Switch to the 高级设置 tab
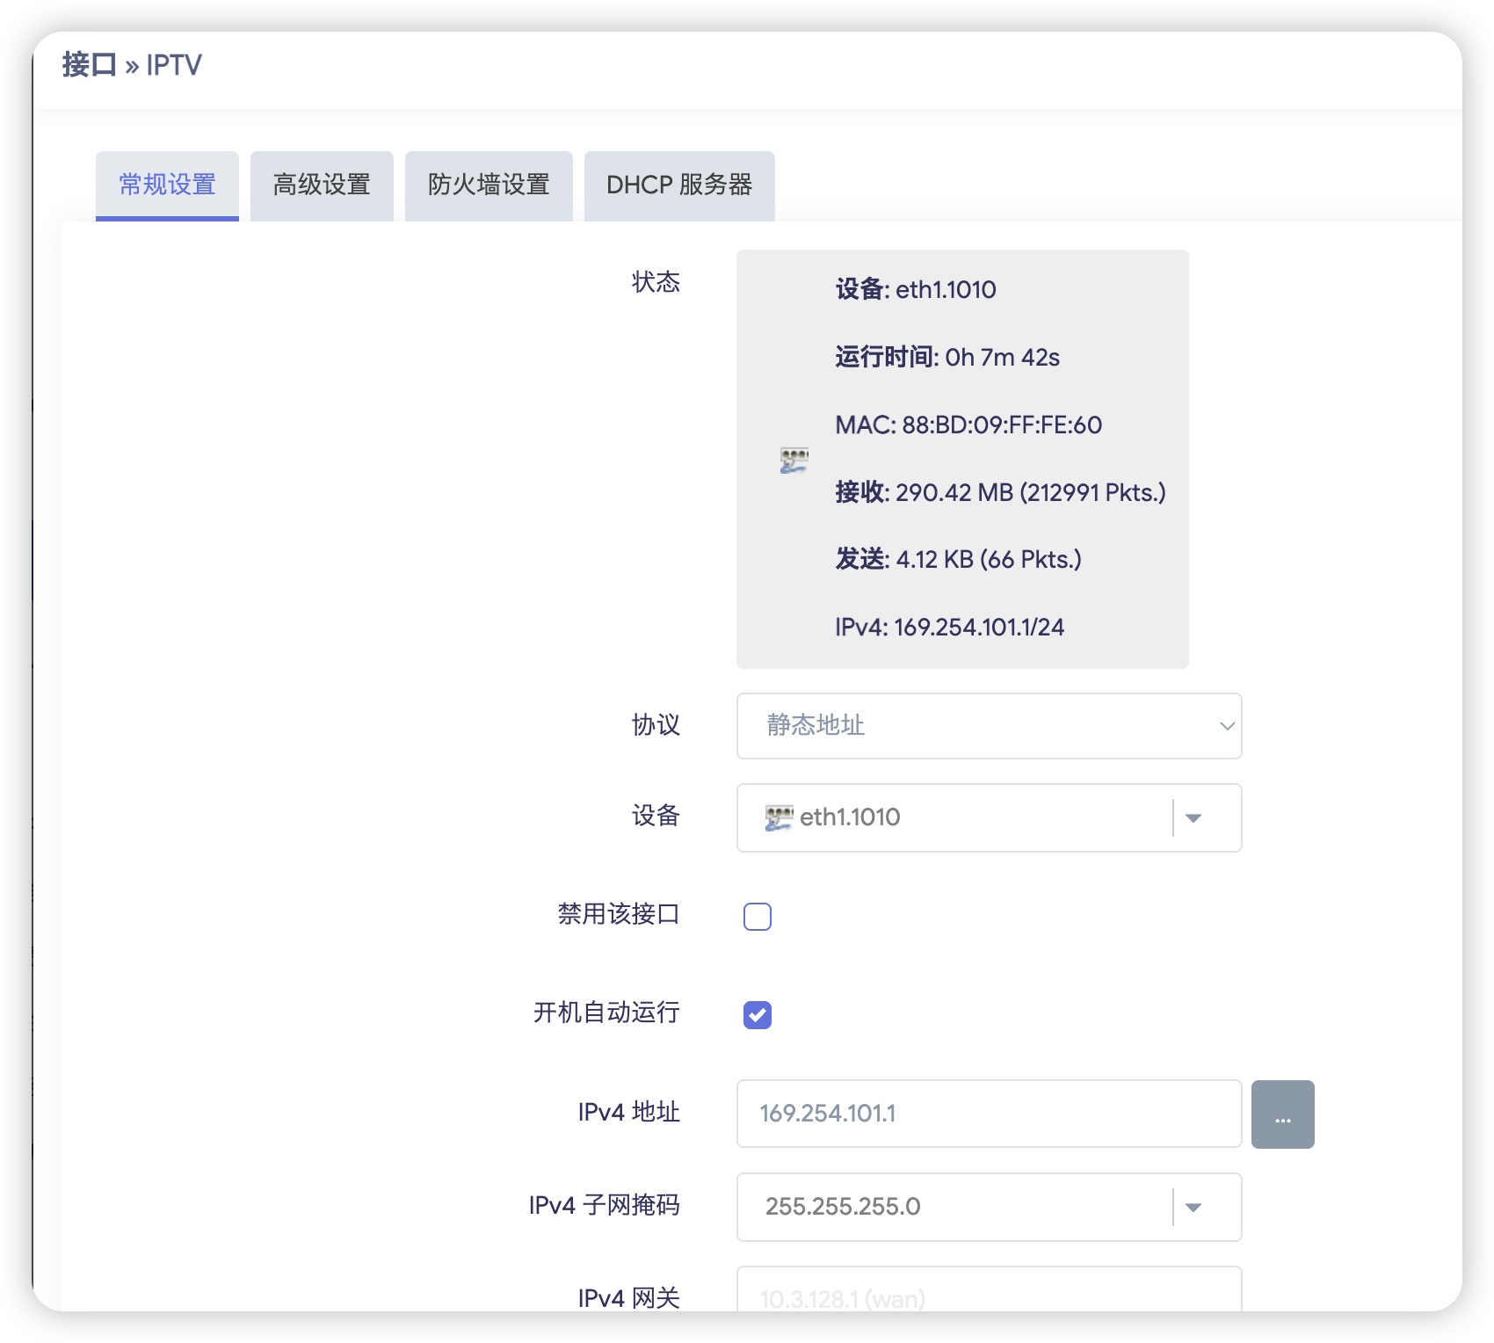Screen dimensions: 1494x1343 tap(322, 185)
